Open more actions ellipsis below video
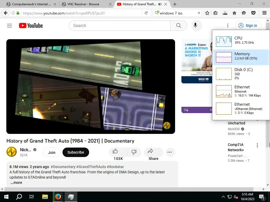The height and width of the screenshot is (202, 270). [x=170, y=152]
